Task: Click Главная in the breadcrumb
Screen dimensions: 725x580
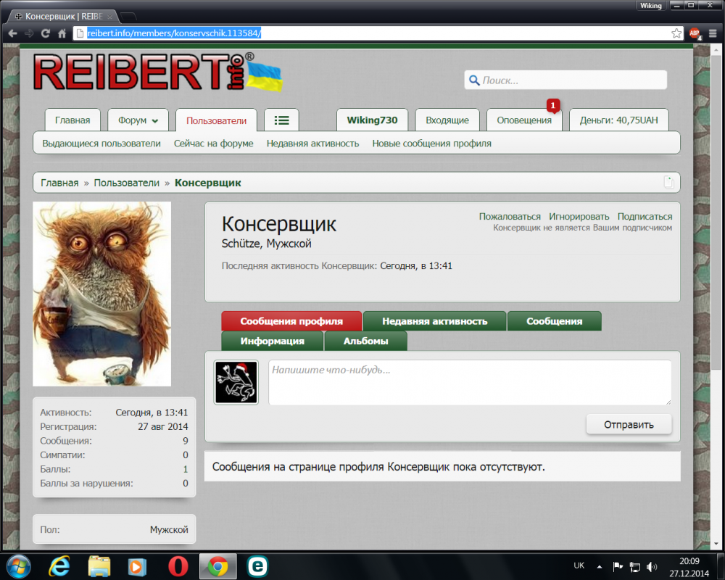Action: pyautogui.click(x=59, y=183)
